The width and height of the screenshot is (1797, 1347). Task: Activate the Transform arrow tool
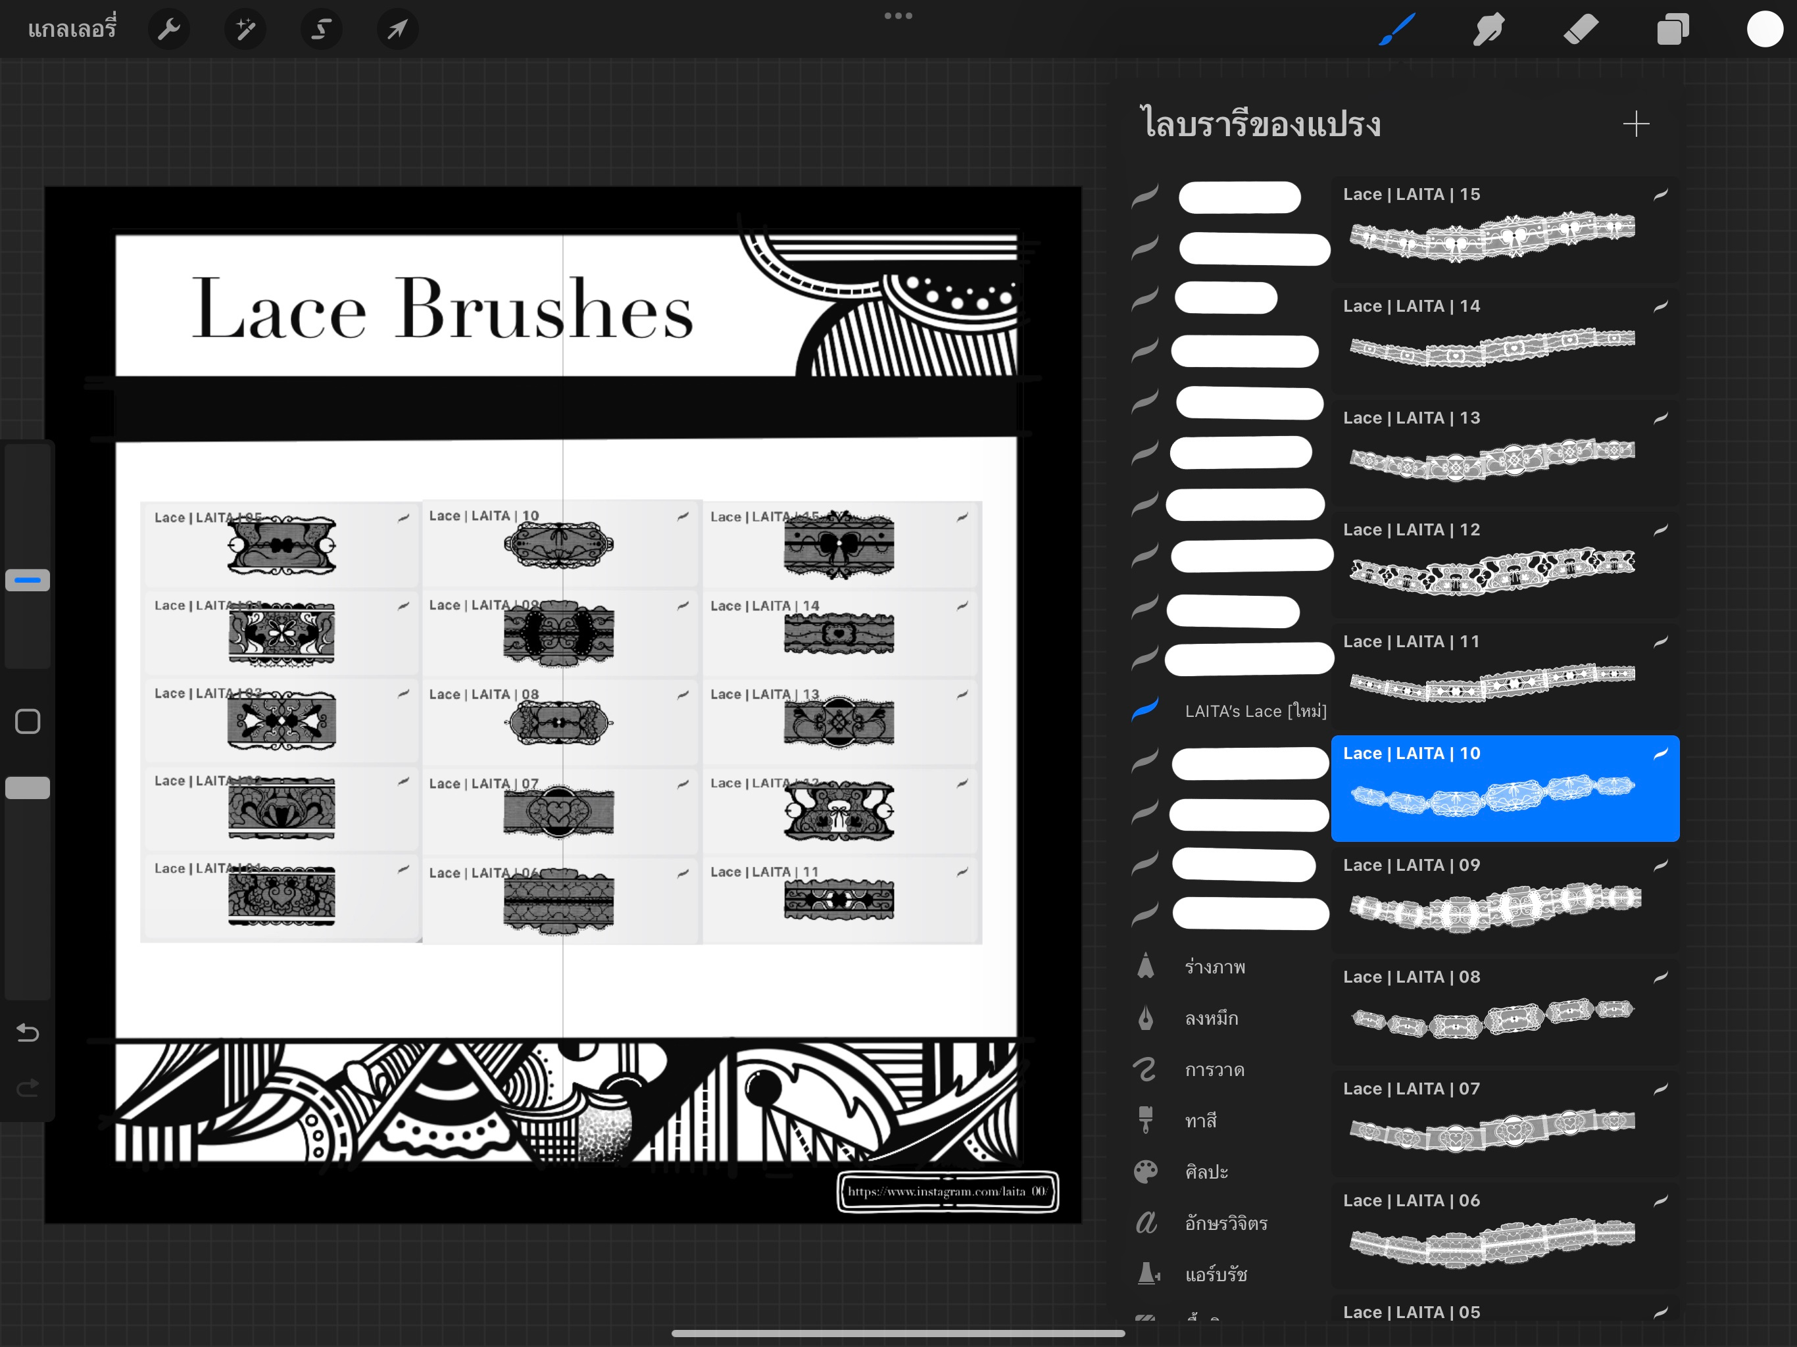click(397, 28)
